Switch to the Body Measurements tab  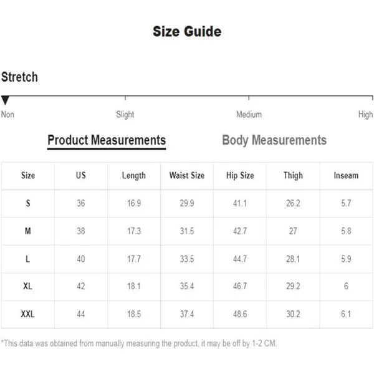click(274, 140)
